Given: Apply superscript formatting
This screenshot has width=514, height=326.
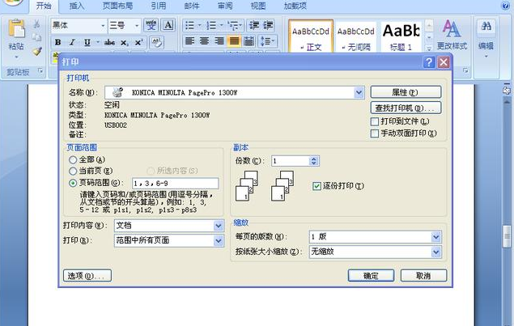Looking at the screenshot, I should 138,42.
